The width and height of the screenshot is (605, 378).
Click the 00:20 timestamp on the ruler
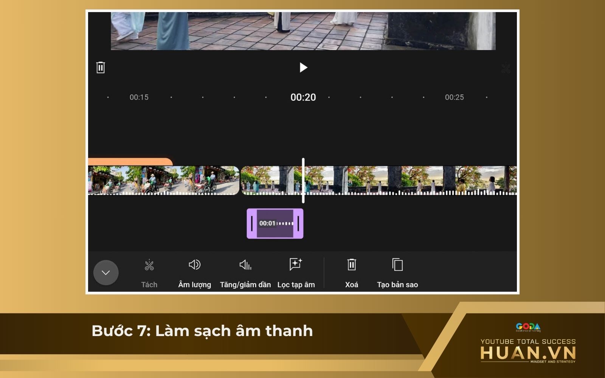coord(302,97)
